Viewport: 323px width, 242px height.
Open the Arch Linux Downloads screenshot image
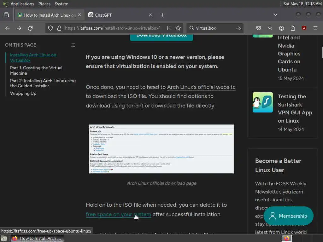coord(161,149)
